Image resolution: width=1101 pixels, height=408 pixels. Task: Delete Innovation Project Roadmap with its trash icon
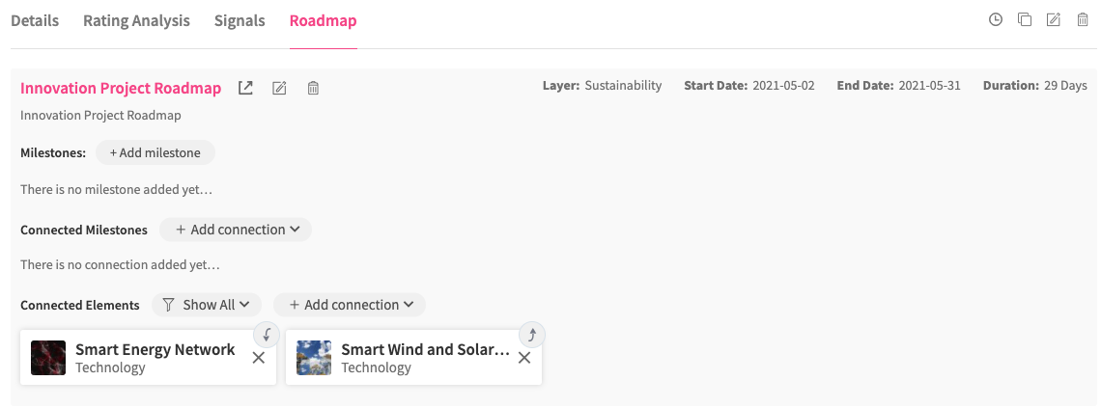click(x=313, y=89)
